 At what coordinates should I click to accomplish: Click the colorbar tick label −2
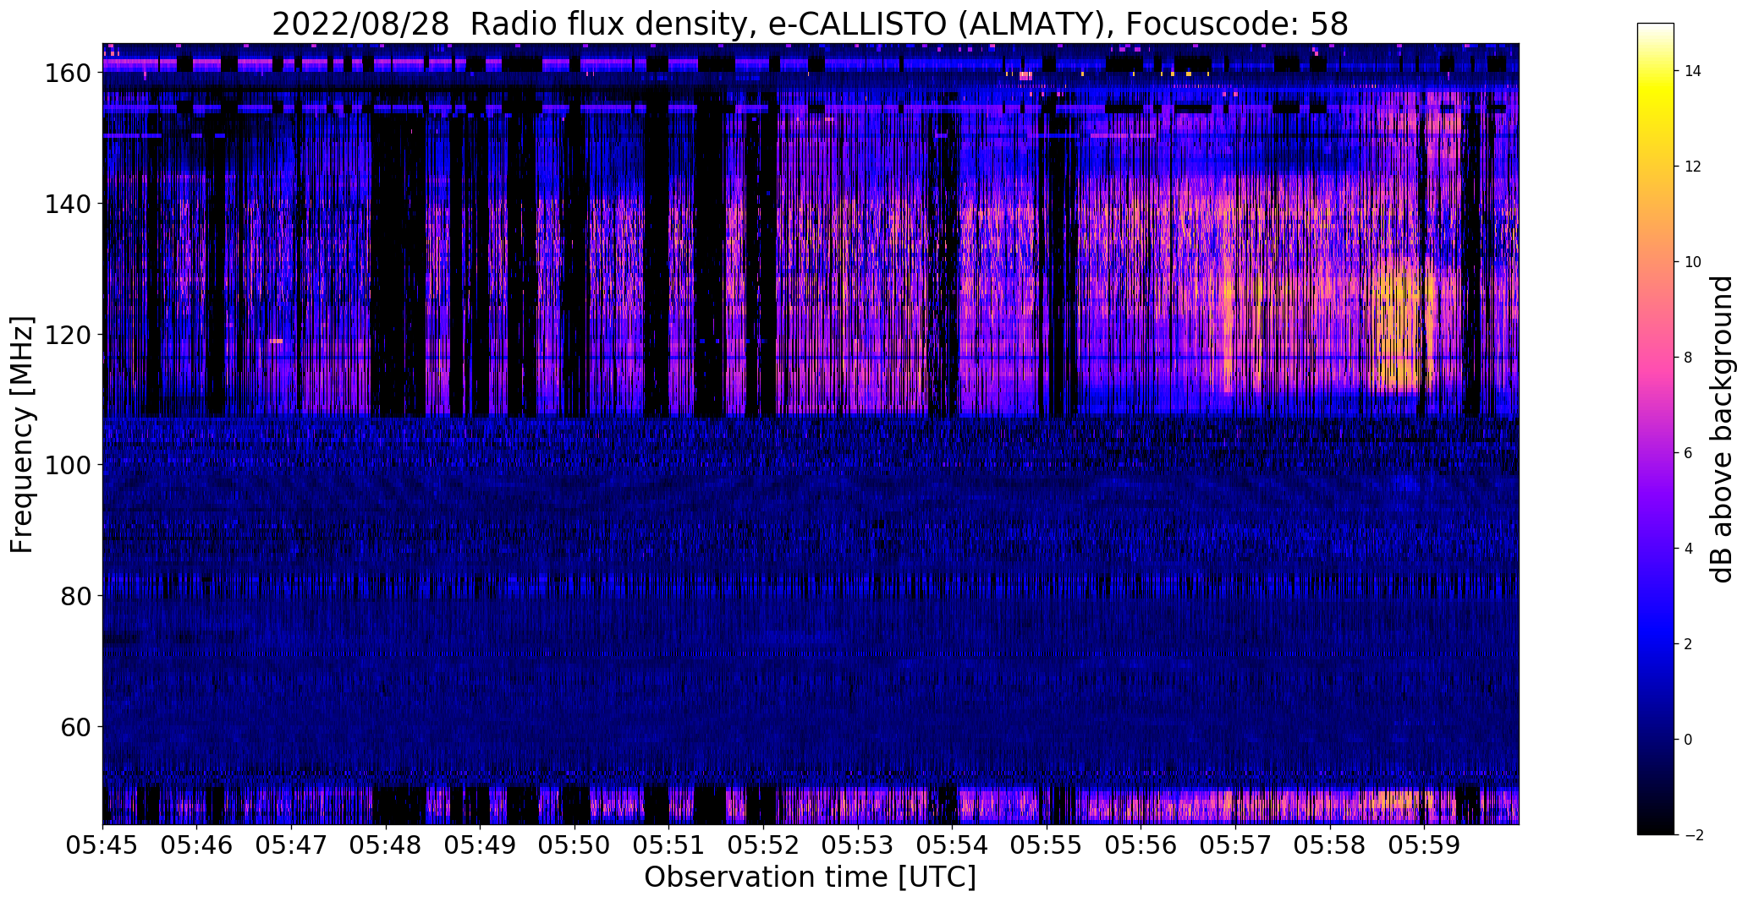(x=1693, y=835)
